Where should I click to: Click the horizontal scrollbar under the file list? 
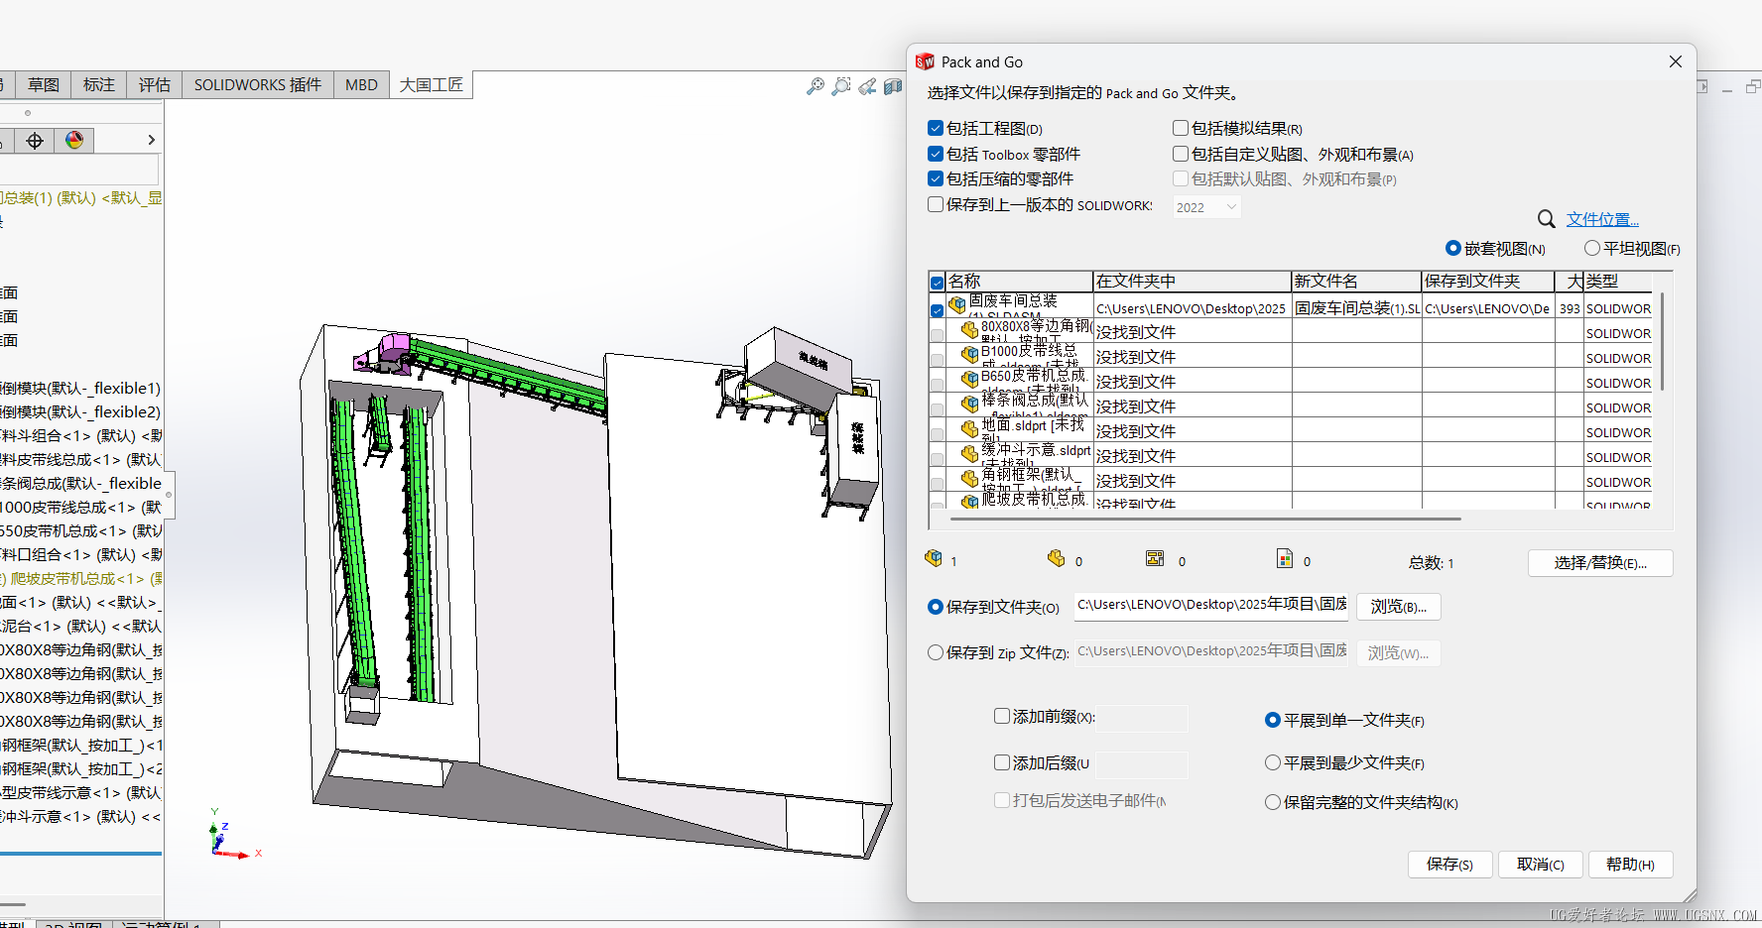coord(1204,519)
